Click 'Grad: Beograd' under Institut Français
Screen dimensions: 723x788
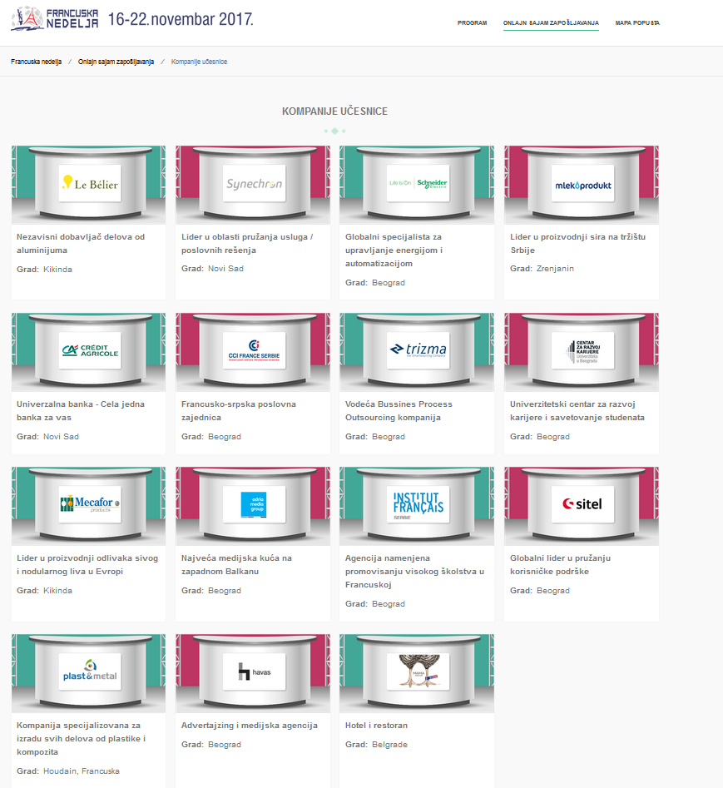(375, 603)
